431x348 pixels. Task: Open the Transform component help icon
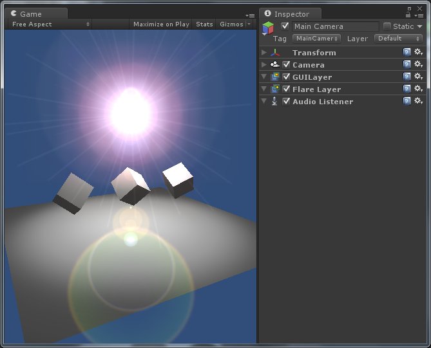pyautogui.click(x=407, y=52)
